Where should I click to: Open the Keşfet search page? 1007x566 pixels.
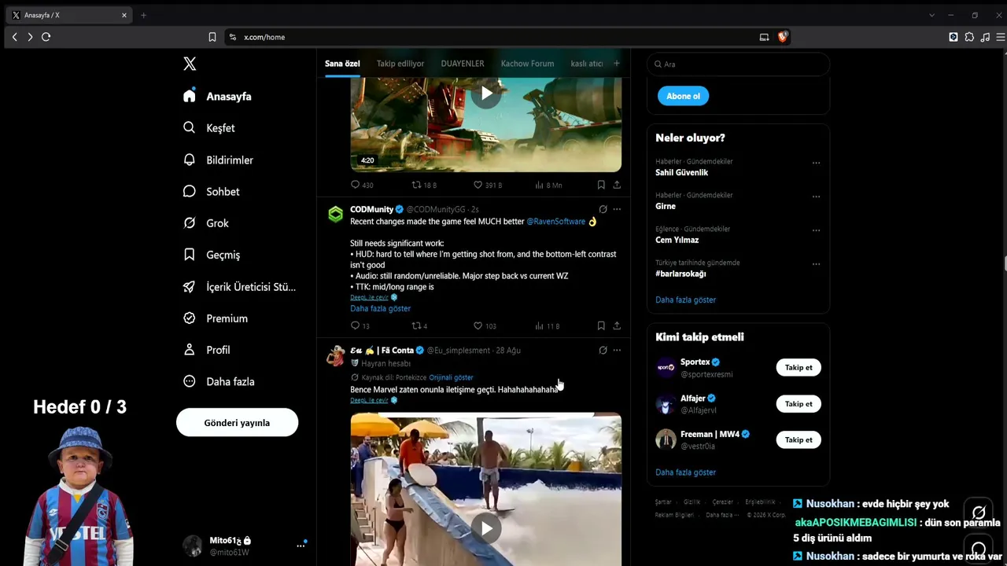click(208, 128)
